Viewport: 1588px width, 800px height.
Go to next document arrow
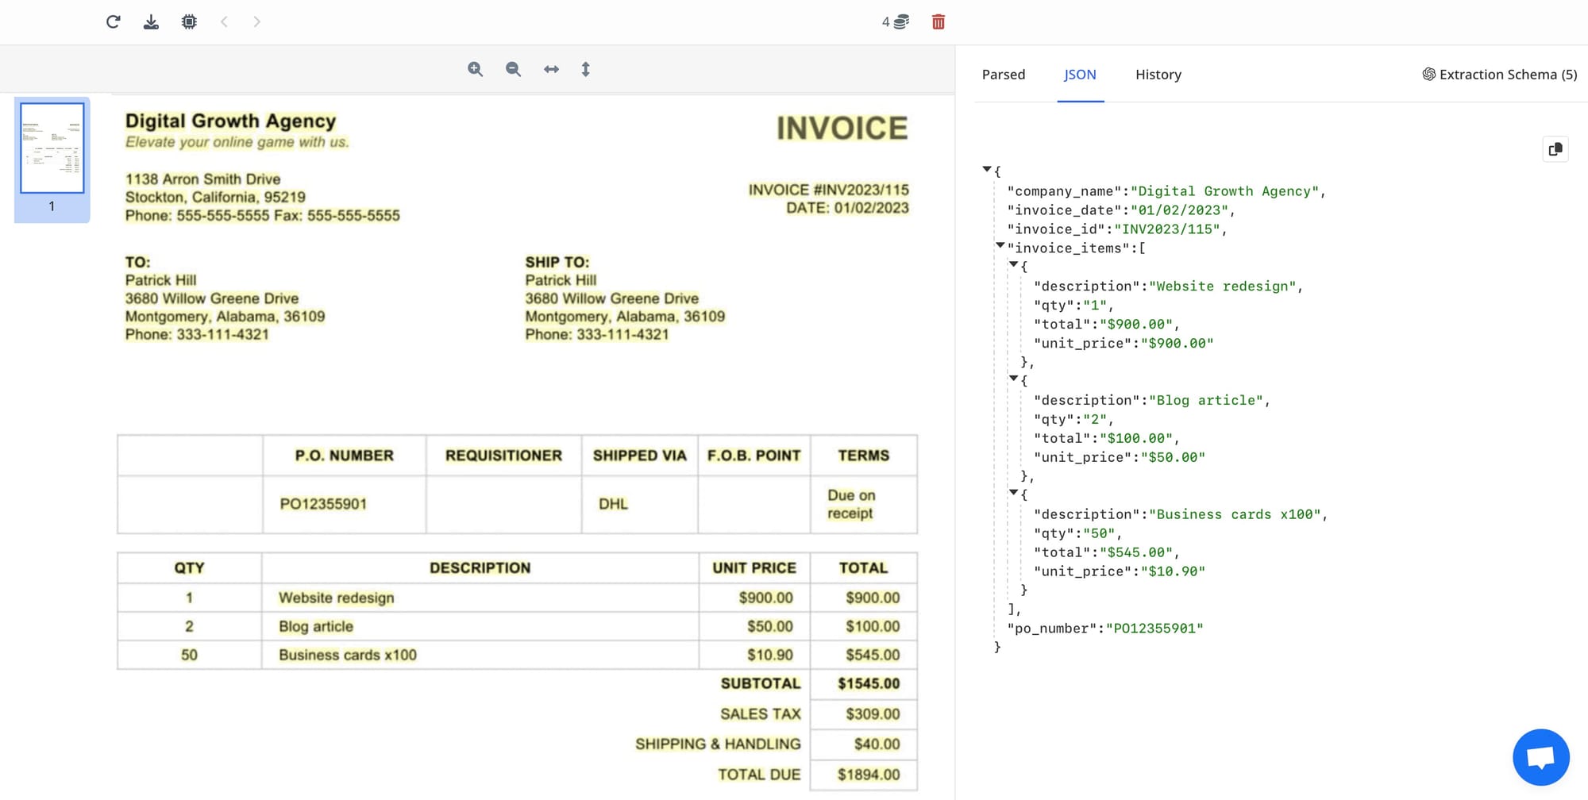pos(256,21)
